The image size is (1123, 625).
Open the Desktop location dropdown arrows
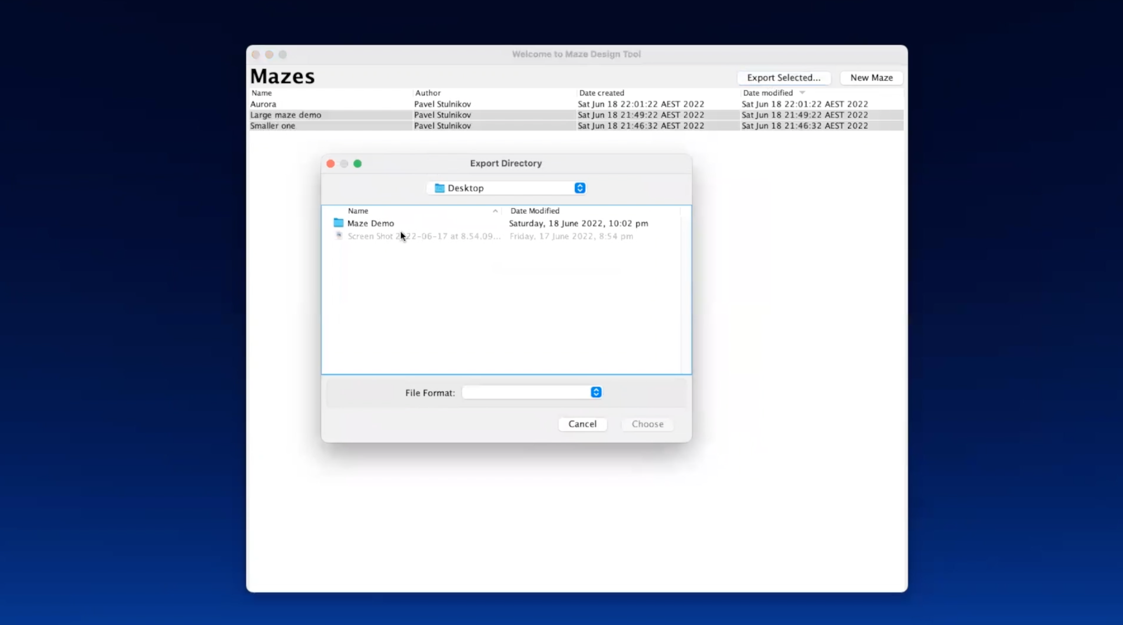[x=579, y=188]
